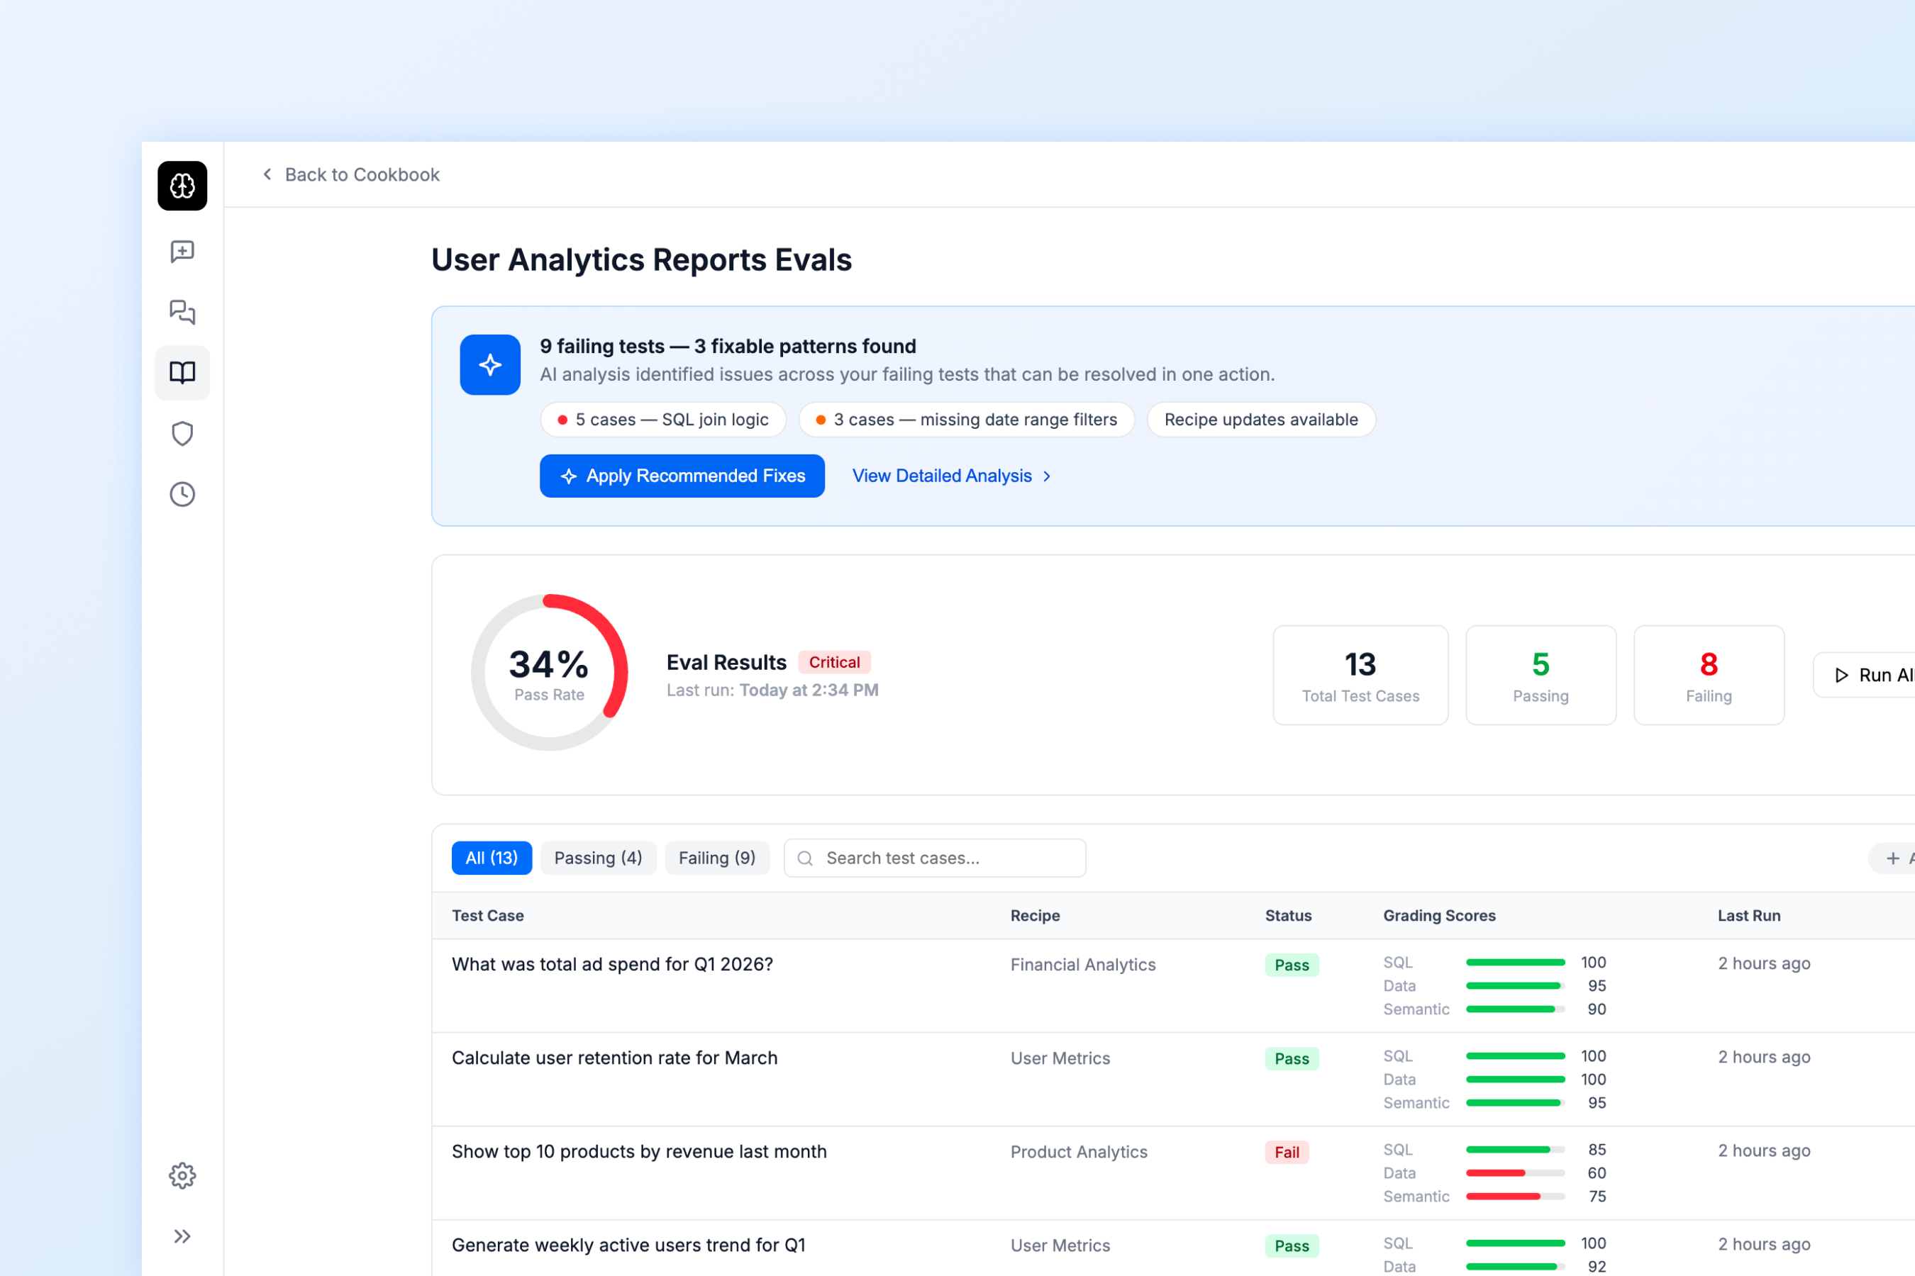This screenshot has width=1915, height=1276.
Task: Click the Search test cases field
Action: click(x=935, y=858)
